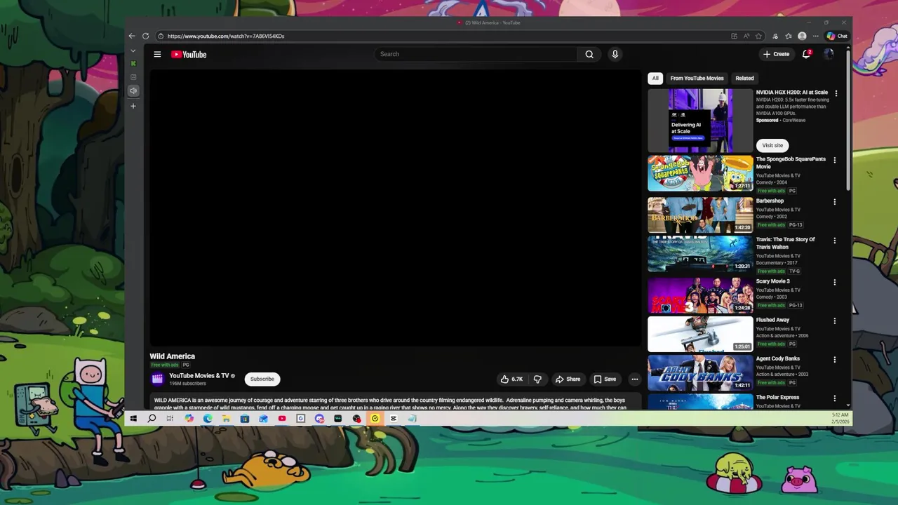Select From YouTube Movies chip
Viewport: 898px width, 505px height.
click(x=697, y=78)
